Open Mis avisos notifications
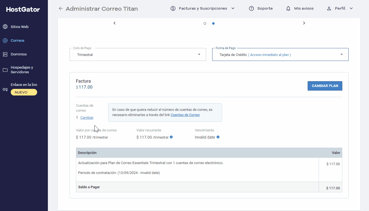The height and width of the screenshot is (211, 369). pos(304,9)
